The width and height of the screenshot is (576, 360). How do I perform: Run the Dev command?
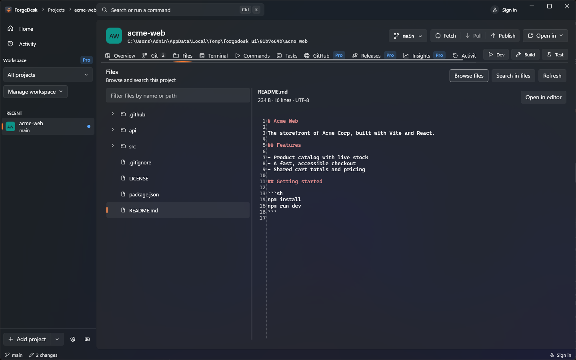click(496, 54)
